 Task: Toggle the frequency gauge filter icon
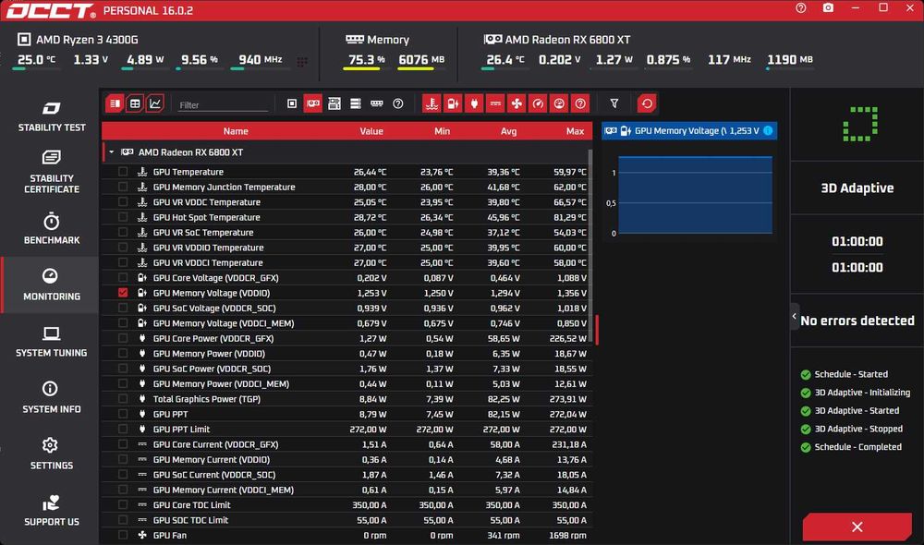pyautogui.click(x=538, y=103)
